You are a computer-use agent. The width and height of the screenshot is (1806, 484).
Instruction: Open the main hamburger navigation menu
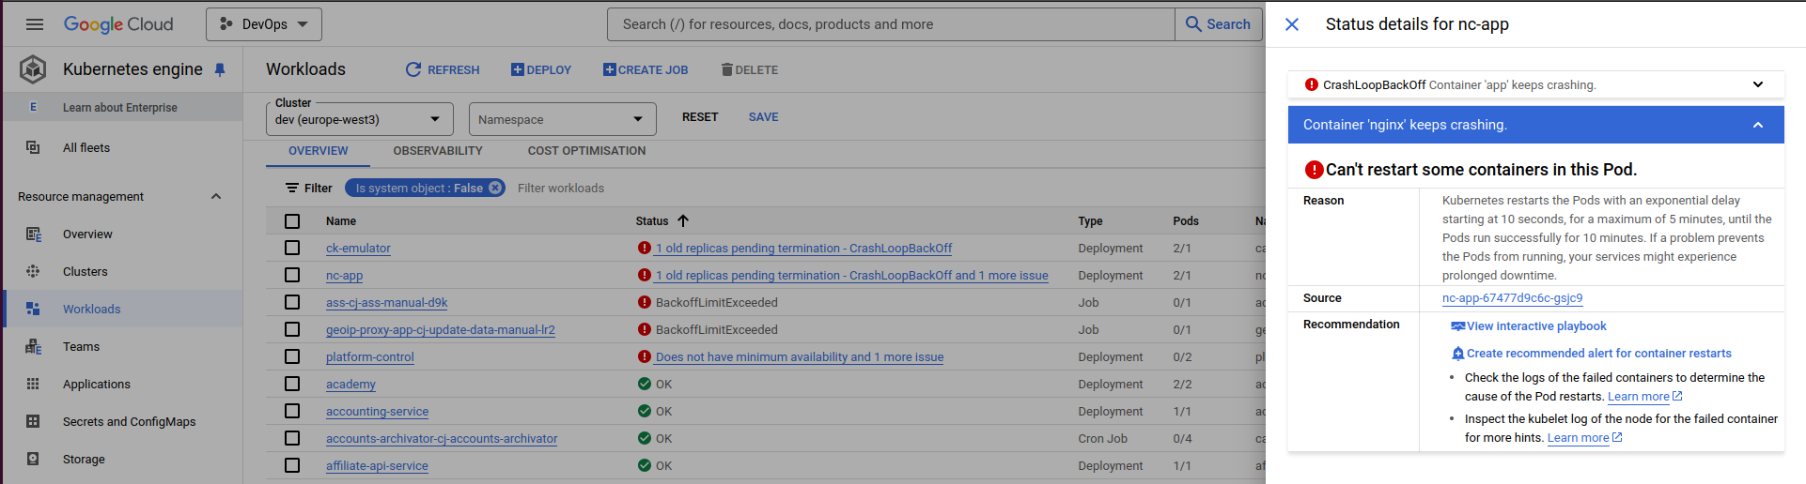click(35, 24)
